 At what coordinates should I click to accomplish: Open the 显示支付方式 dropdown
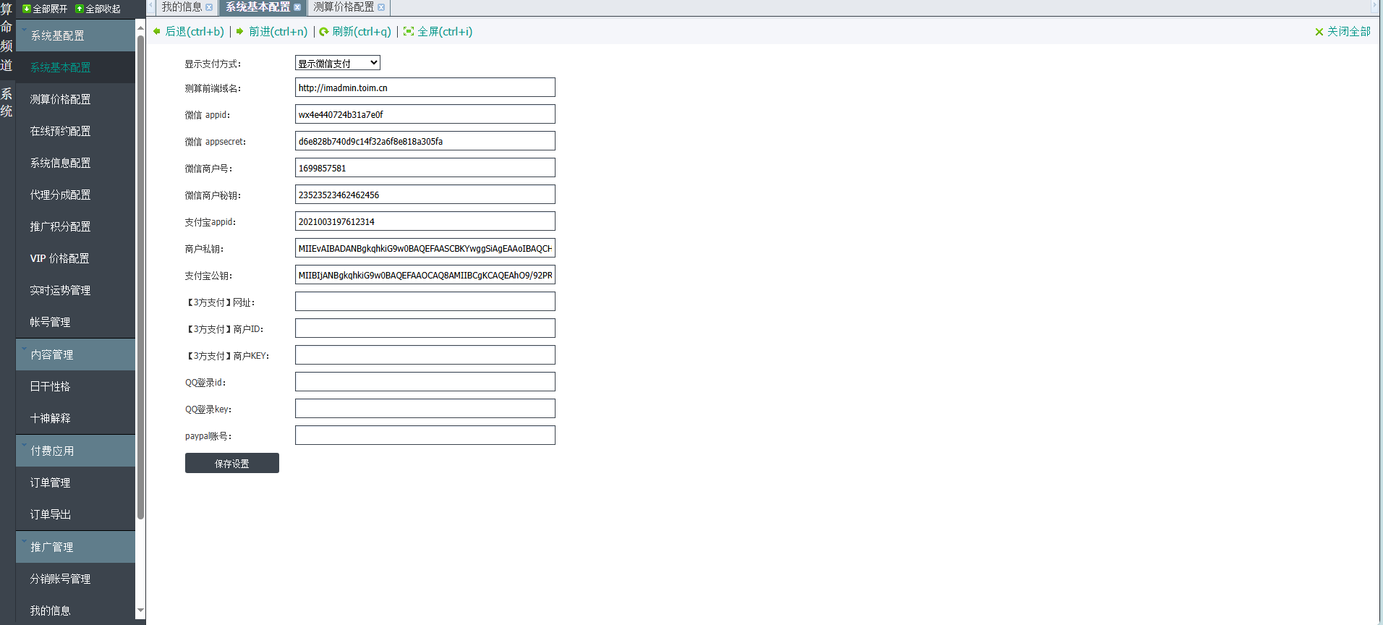(x=338, y=63)
